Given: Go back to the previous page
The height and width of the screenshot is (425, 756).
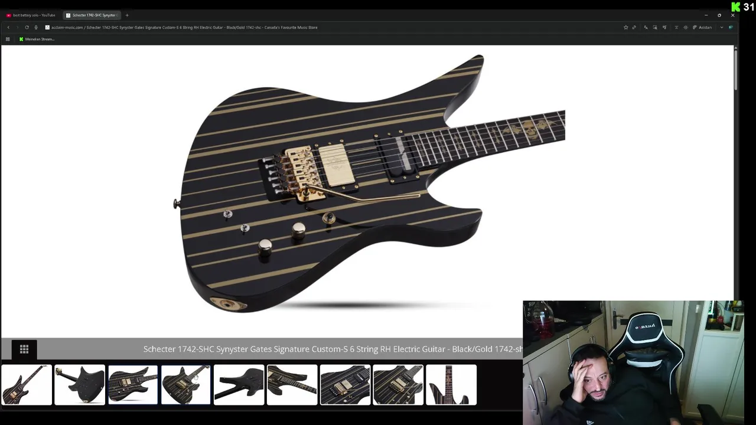Looking at the screenshot, I should click(x=8, y=27).
